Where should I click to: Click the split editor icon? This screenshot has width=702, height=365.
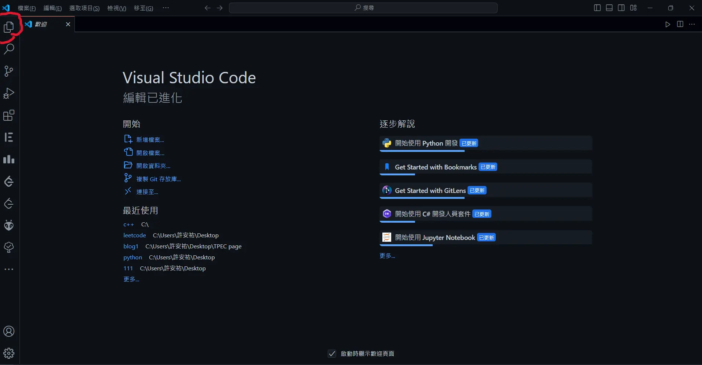coord(680,24)
